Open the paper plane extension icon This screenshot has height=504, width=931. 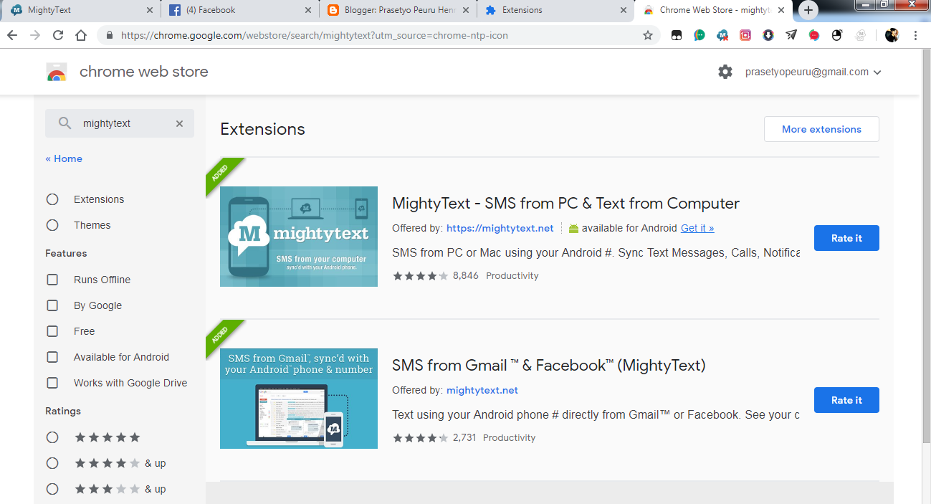pos(791,35)
